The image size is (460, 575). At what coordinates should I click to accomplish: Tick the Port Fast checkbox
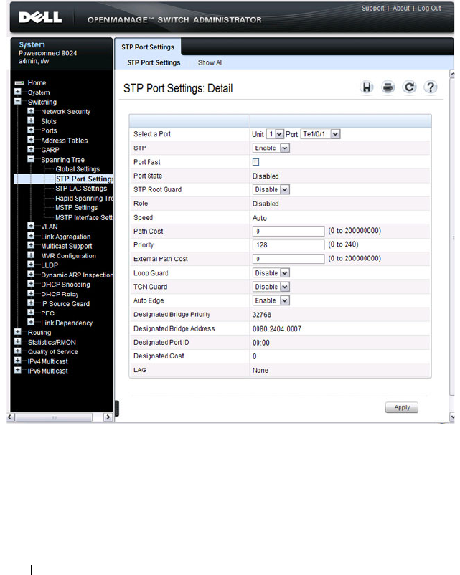[256, 162]
